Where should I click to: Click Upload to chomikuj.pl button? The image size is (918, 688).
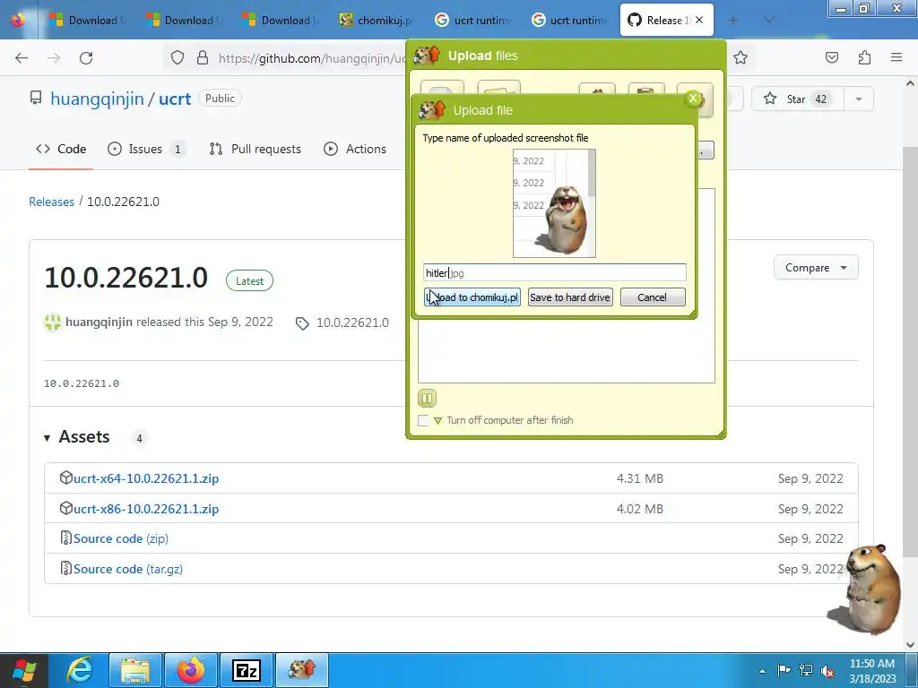[x=472, y=297]
